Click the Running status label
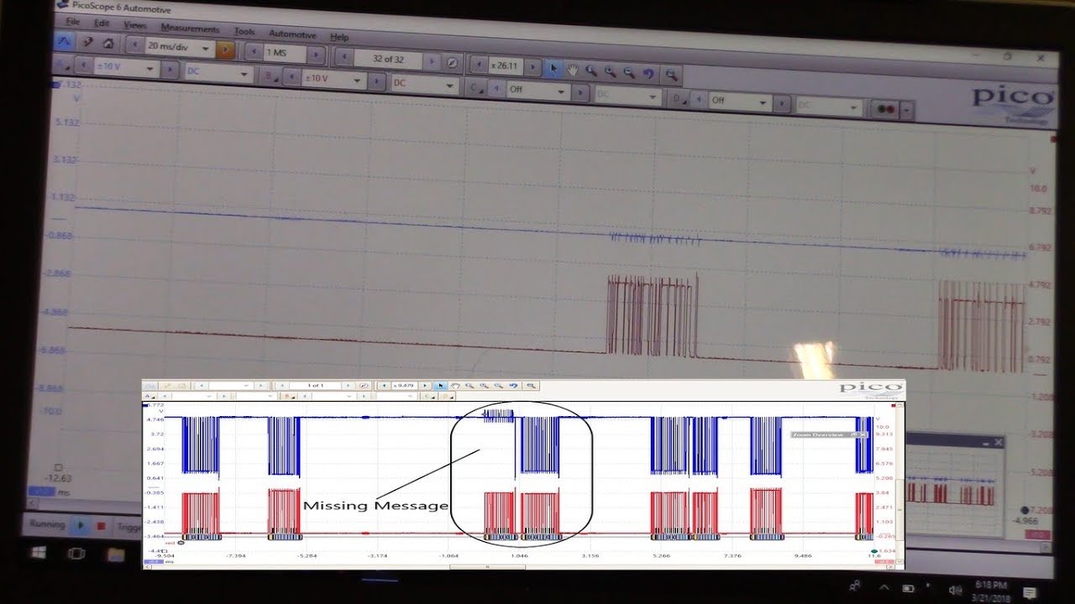Viewport: 1075px width, 604px height. pyautogui.click(x=48, y=524)
